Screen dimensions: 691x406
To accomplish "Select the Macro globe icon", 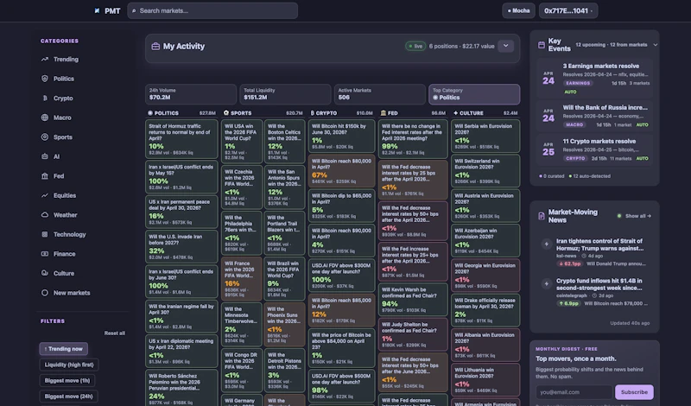I will (45, 117).
